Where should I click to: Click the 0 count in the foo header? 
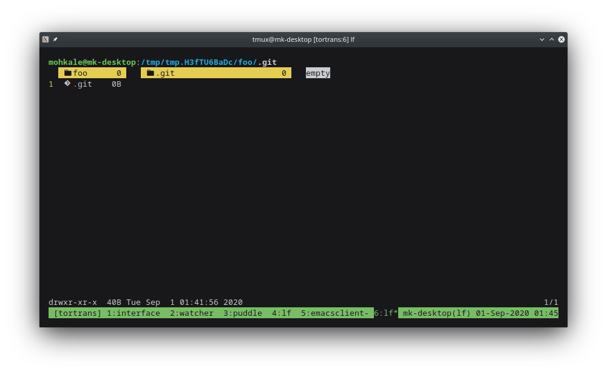(119, 73)
